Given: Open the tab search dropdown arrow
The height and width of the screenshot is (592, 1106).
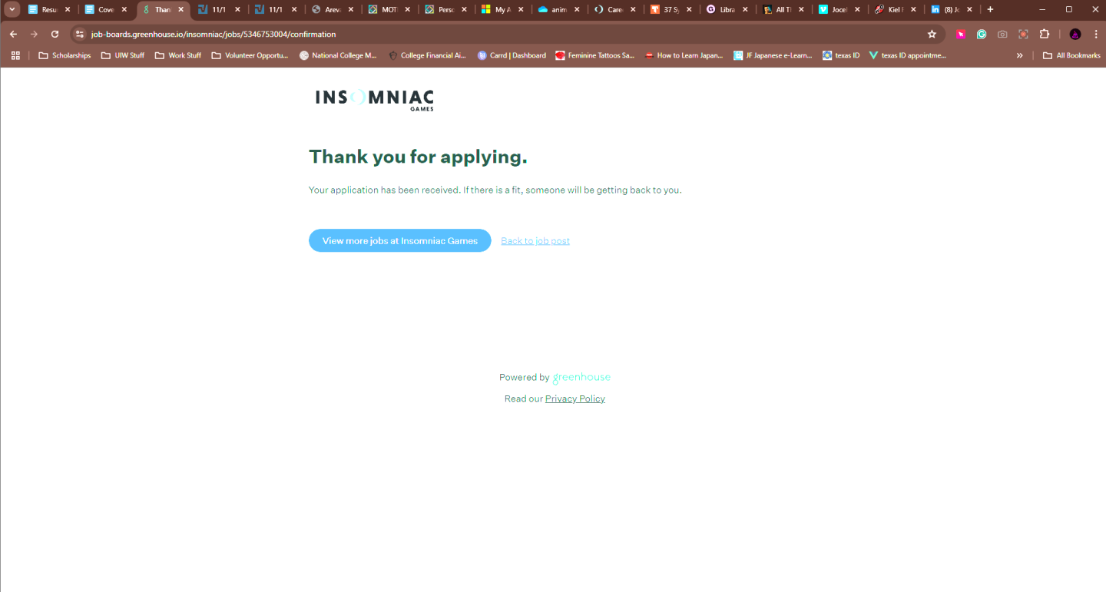Looking at the screenshot, I should click(x=12, y=9).
